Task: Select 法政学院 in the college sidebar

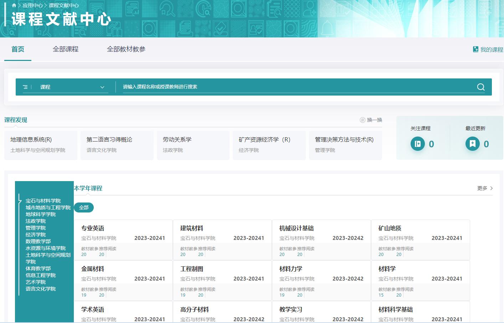Action: click(x=36, y=221)
